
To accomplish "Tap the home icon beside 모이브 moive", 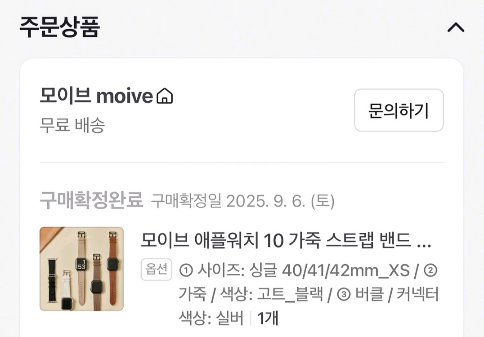I will click(x=165, y=96).
